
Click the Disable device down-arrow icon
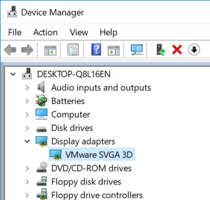[x=194, y=49]
